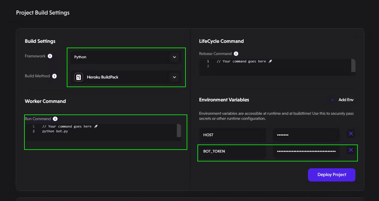The height and width of the screenshot is (201, 379).
Task: Click the 'python bot.py' command line
Action: point(55,131)
